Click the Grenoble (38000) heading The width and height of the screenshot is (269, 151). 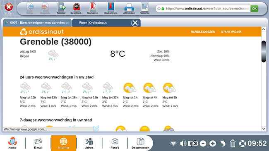point(55,42)
